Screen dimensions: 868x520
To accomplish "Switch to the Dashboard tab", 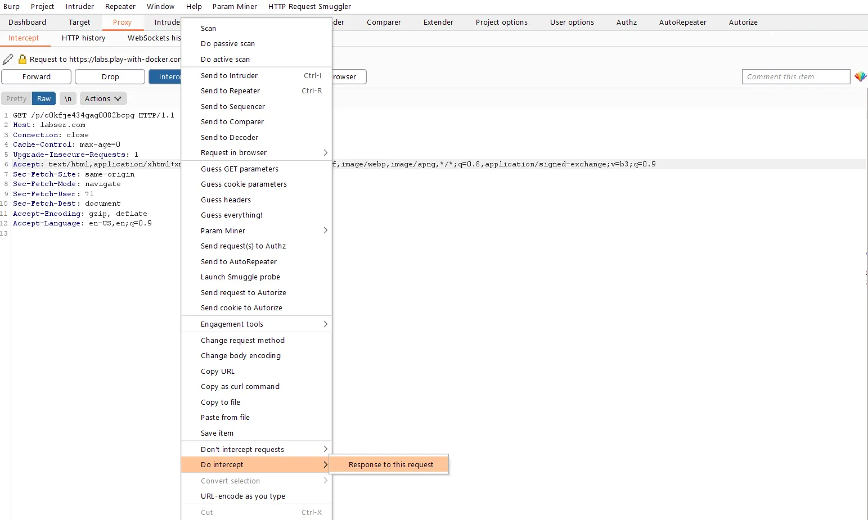I will tap(28, 22).
